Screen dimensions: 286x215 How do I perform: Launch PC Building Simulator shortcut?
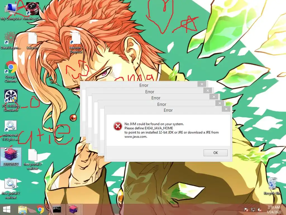coord(11,101)
